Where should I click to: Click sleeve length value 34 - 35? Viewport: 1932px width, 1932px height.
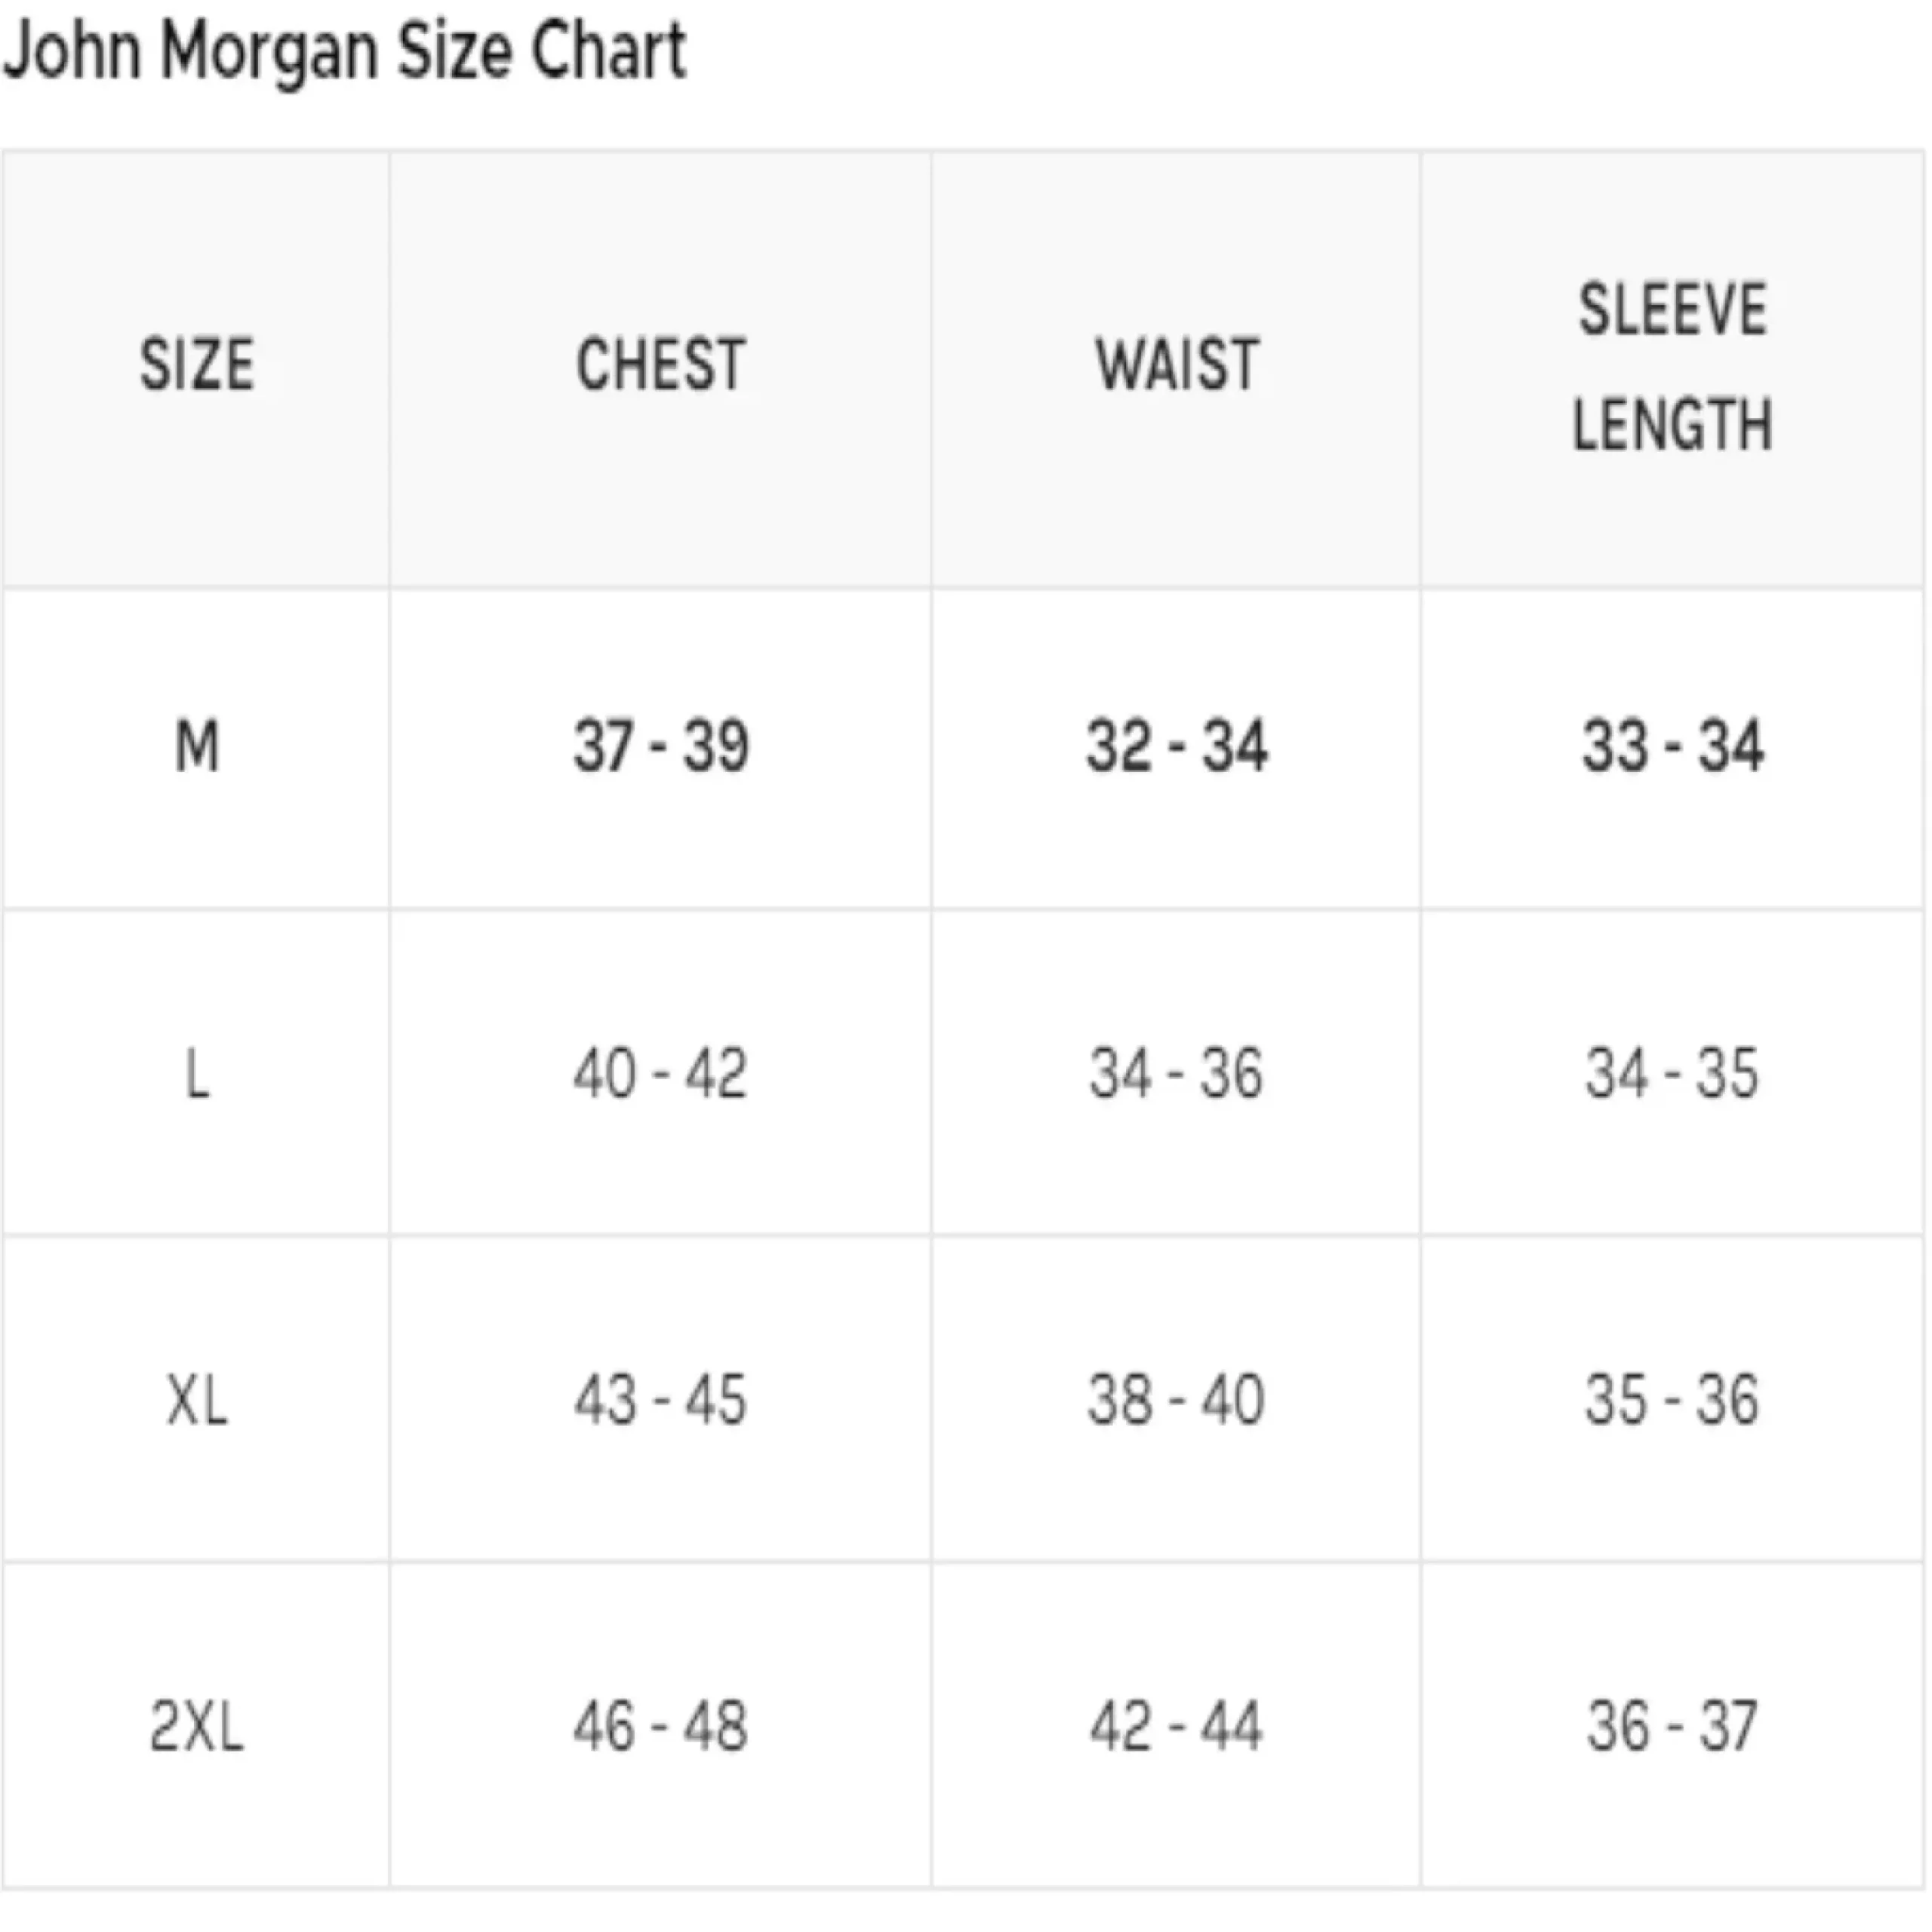click(x=1672, y=1075)
